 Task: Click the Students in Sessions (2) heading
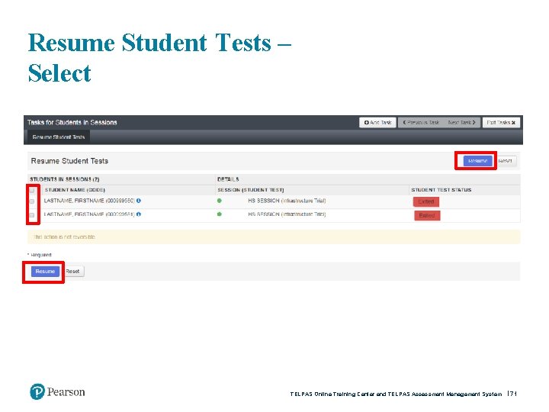[65, 179]
